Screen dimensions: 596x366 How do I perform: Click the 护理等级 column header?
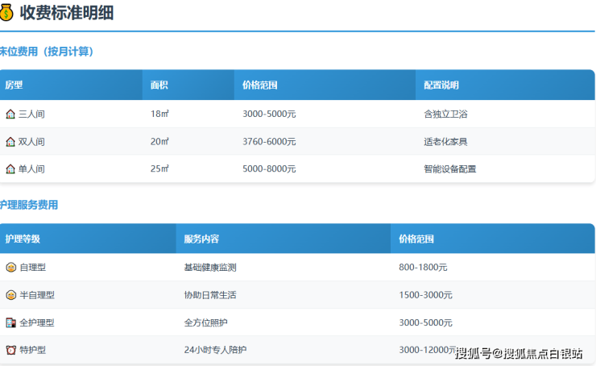click(23, 239)
